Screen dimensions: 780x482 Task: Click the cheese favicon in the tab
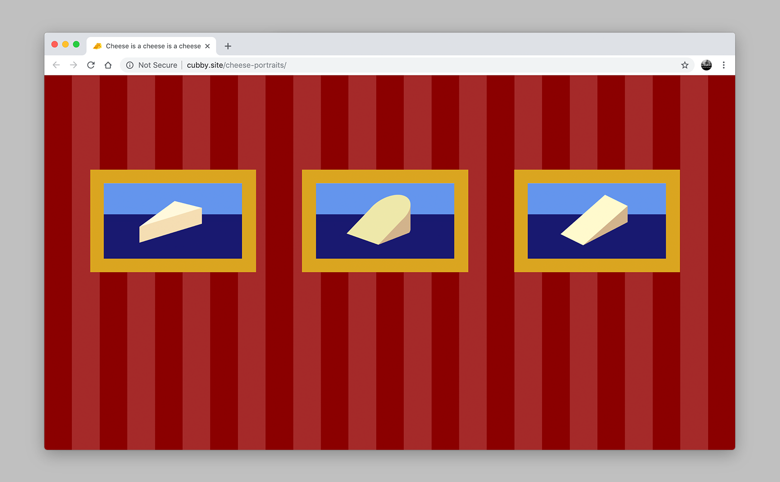[97, 46]
